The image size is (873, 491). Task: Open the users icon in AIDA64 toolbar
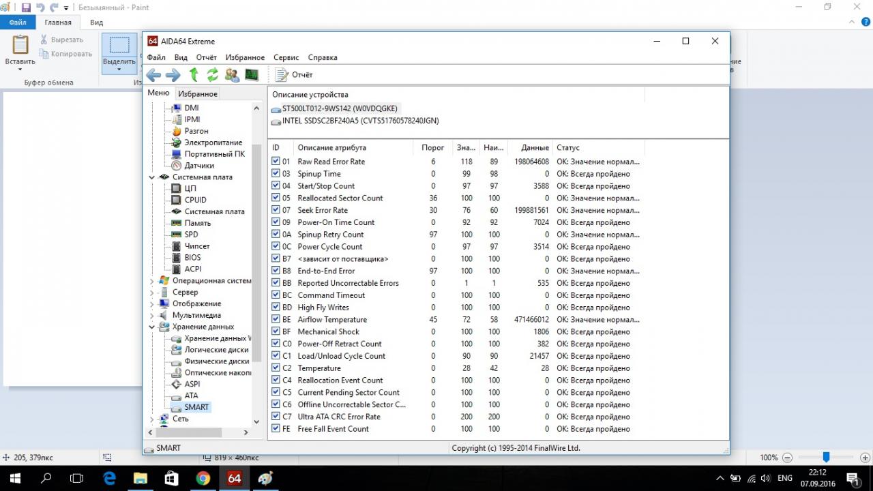(232, 75)
